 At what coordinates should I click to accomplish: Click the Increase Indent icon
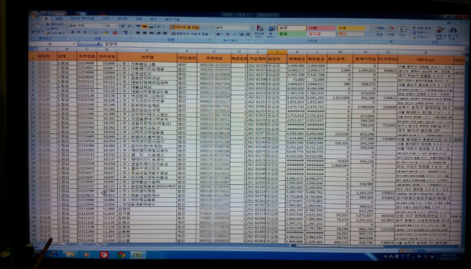point(165,33)
